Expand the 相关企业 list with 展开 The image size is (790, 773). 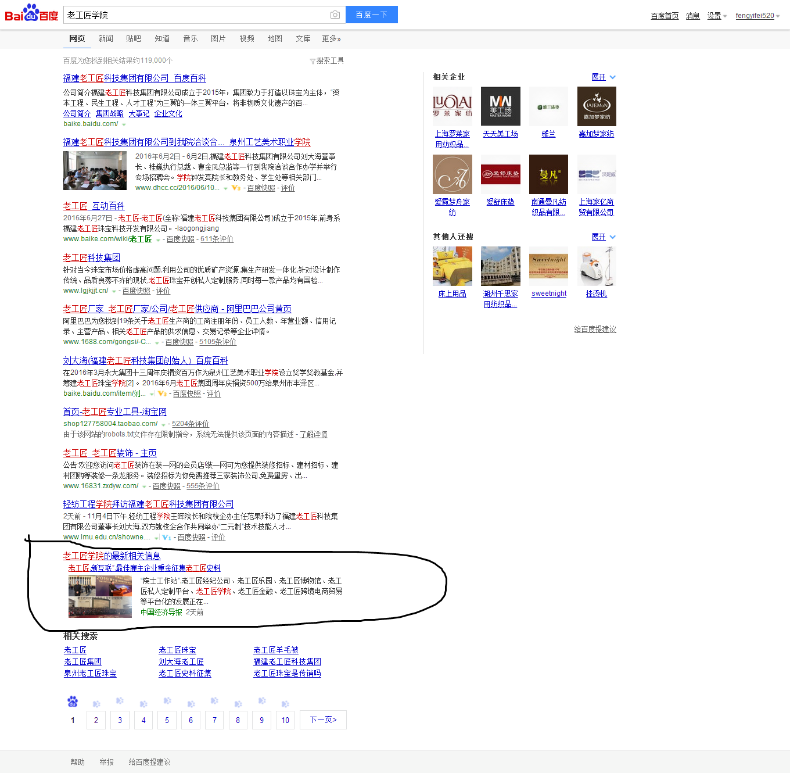click(x=603, y=77)
